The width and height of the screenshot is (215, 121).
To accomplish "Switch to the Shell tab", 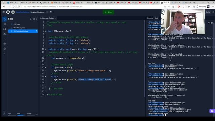I will pos(156,18).
